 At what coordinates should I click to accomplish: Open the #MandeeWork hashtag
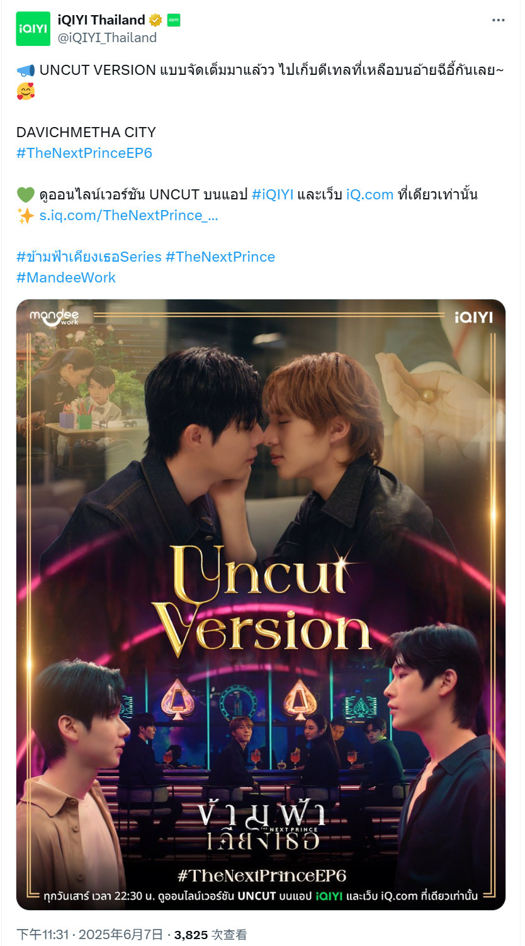66,277
